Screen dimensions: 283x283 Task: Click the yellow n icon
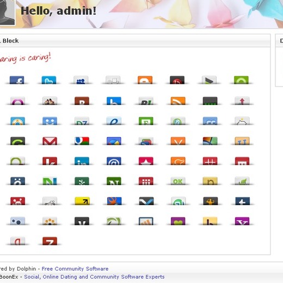pyautogui.click(x=210, y=181)
